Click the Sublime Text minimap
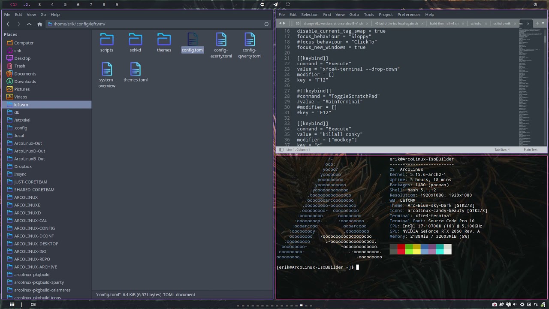The height and width of the screenshot is (309, 549). tap(531, 87)
